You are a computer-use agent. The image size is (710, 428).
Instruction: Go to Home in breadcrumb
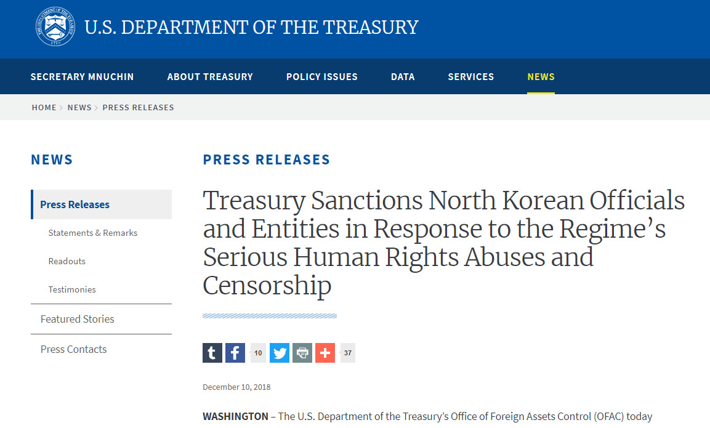[x=44, y=107]
